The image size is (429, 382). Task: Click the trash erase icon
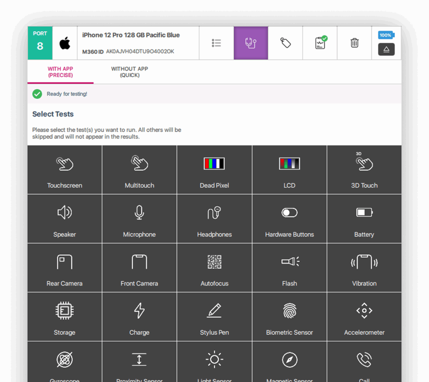pyautogui.click(x=354, y=43)
